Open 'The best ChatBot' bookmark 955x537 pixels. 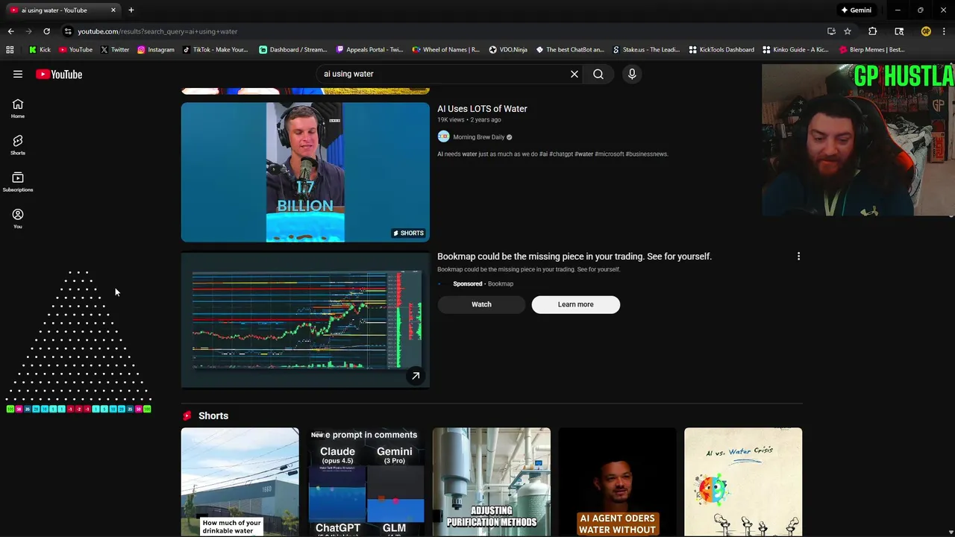point(570,50)
